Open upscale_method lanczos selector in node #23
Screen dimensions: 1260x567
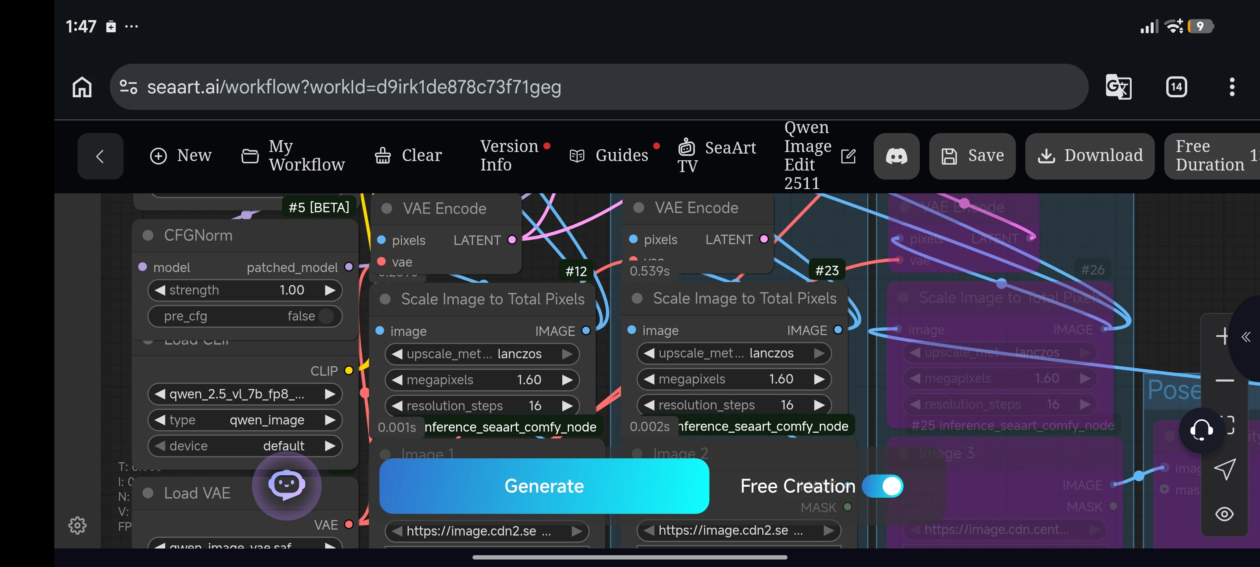click(x=734, y=353)
